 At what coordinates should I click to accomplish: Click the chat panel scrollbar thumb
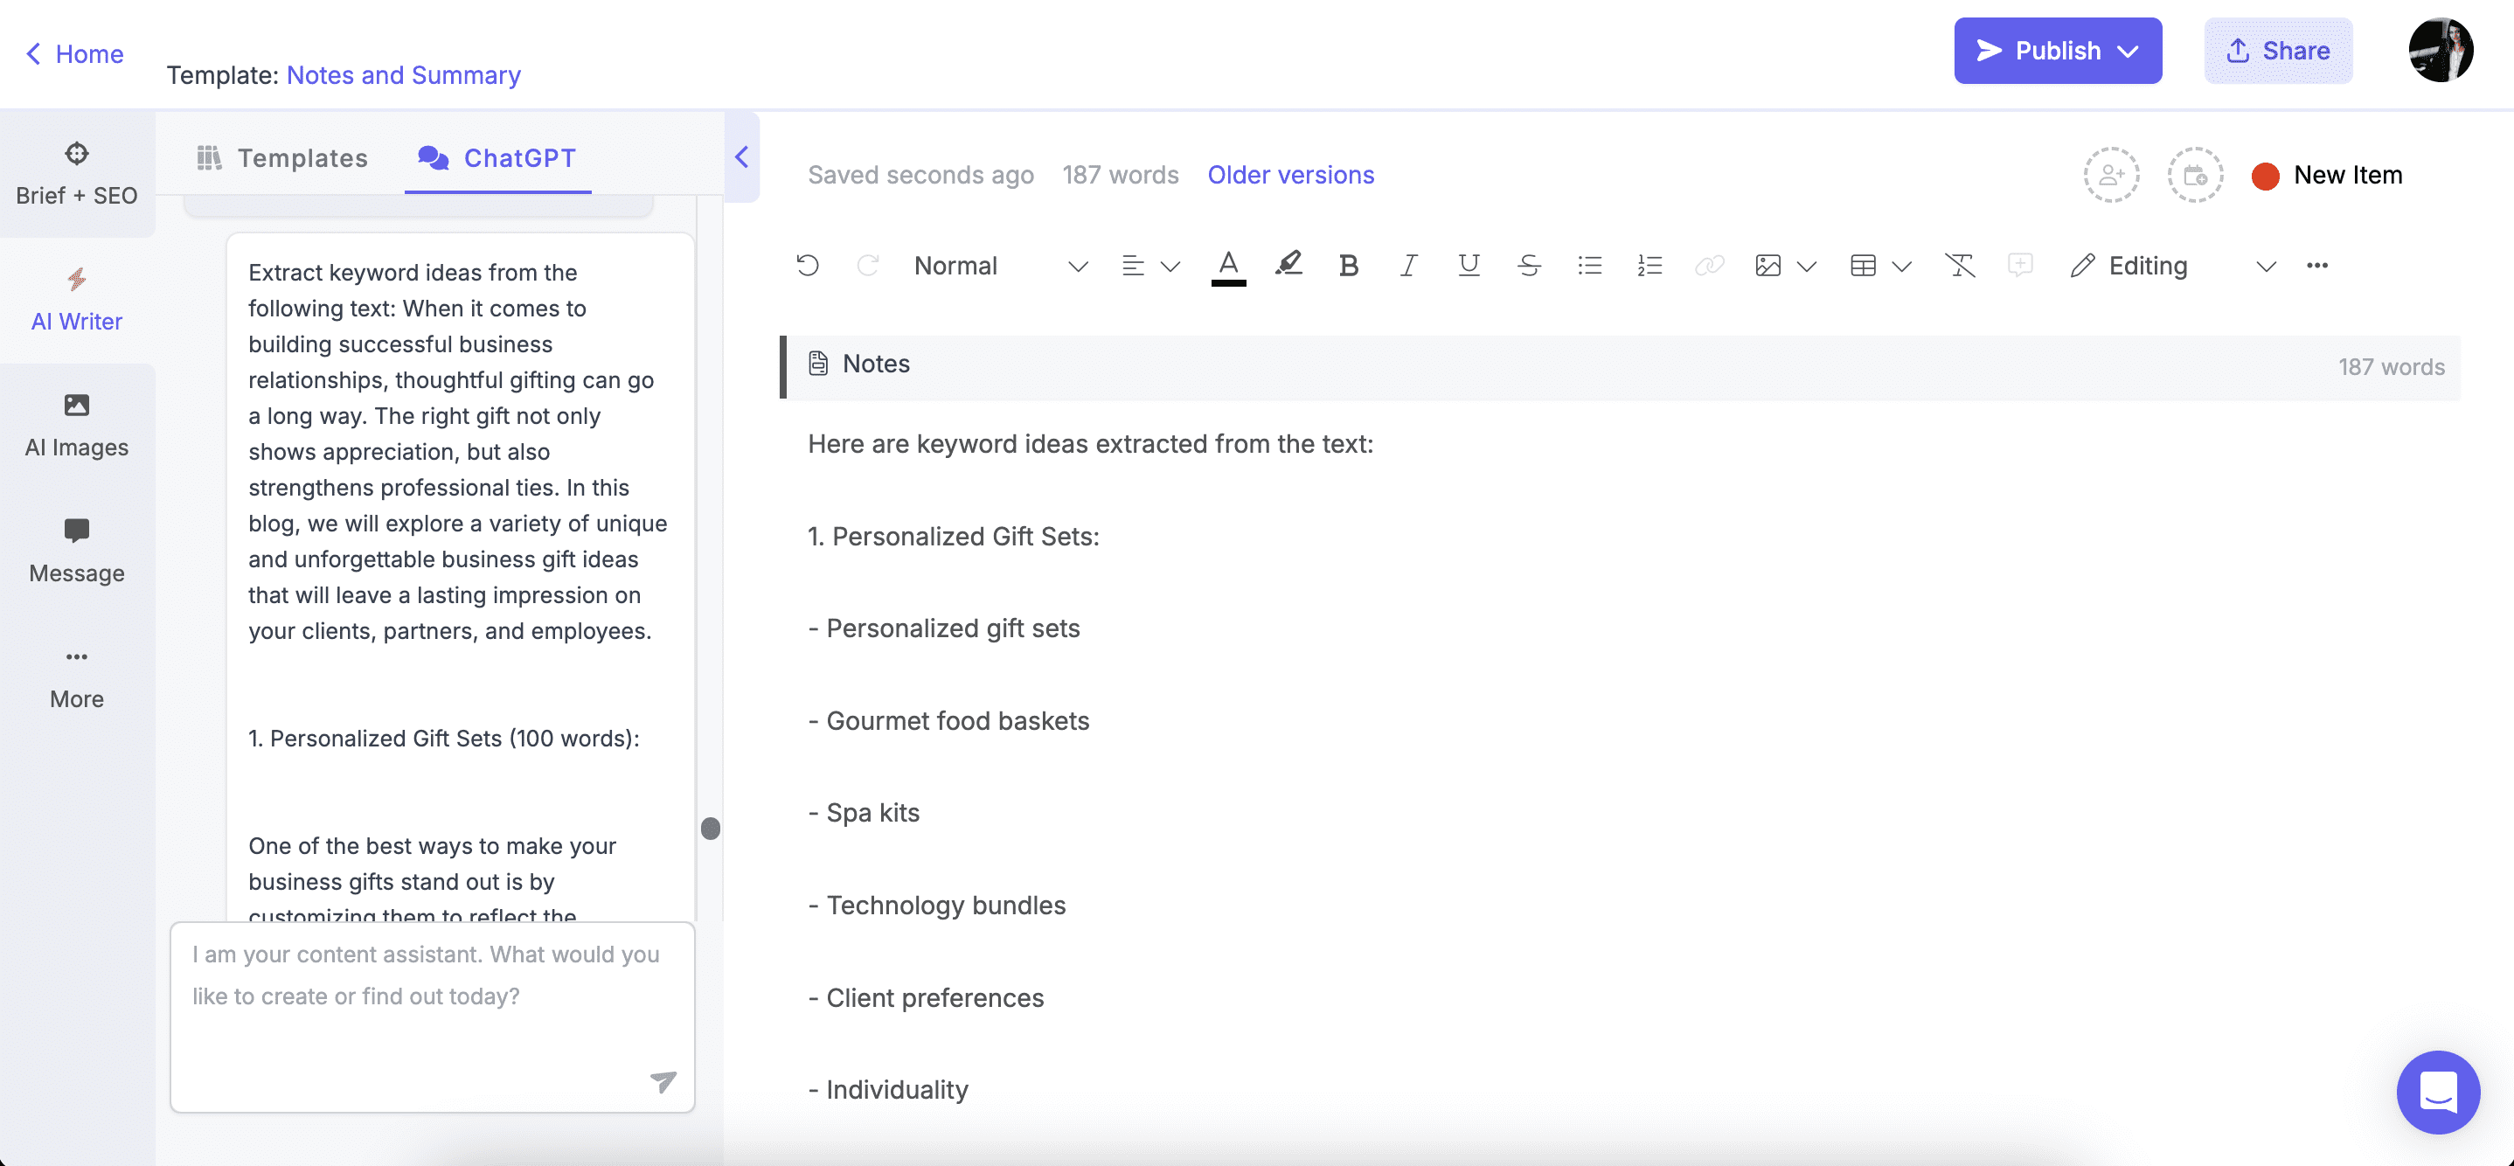pos(711,829)
